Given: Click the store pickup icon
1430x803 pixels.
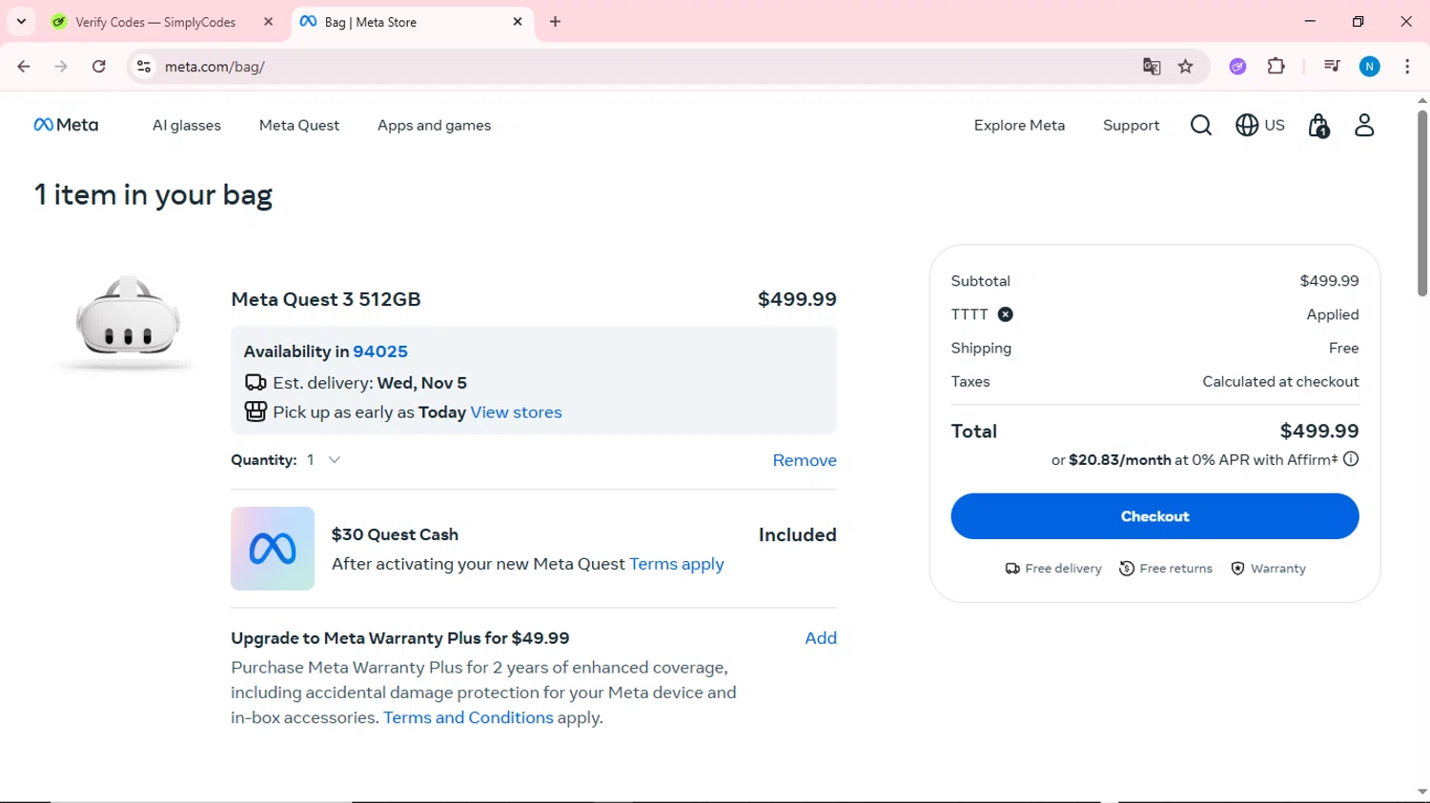Looking at the screenshot, I should (x=255, y=412).
